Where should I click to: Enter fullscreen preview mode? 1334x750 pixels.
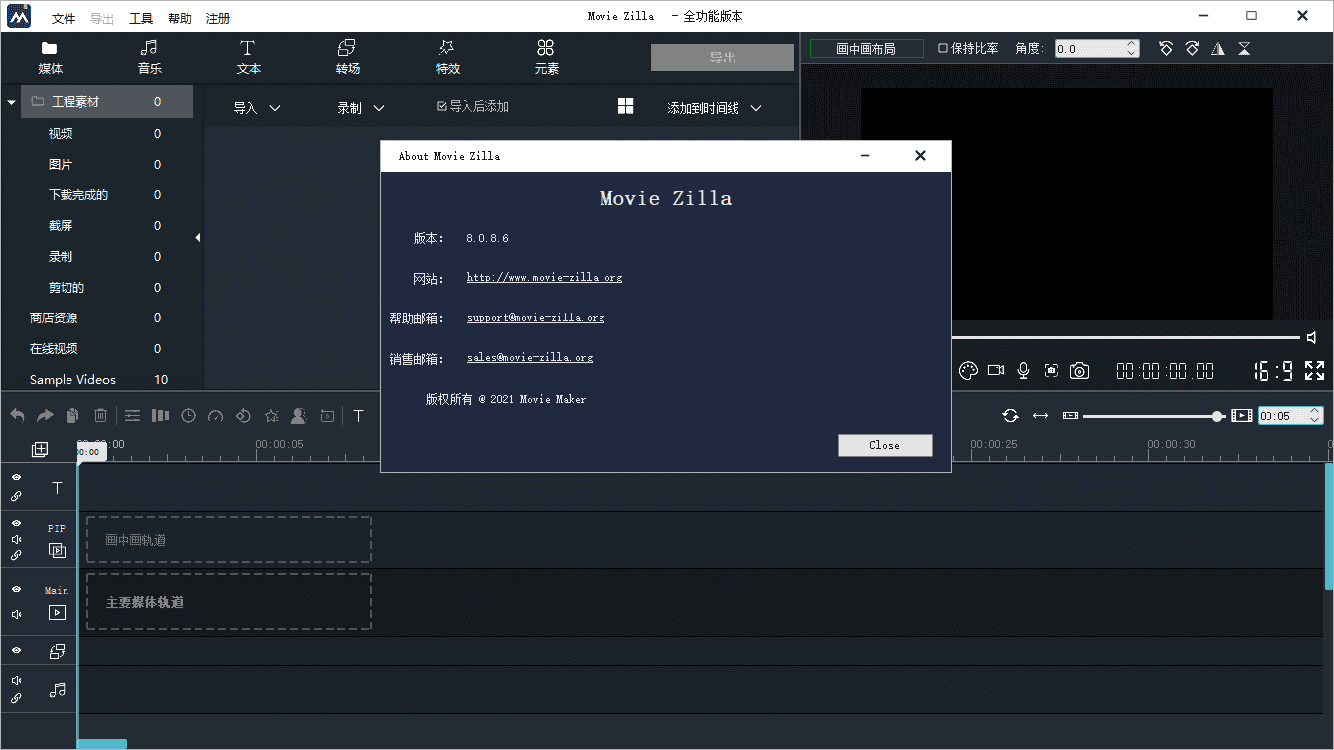tap(1314, 371)
